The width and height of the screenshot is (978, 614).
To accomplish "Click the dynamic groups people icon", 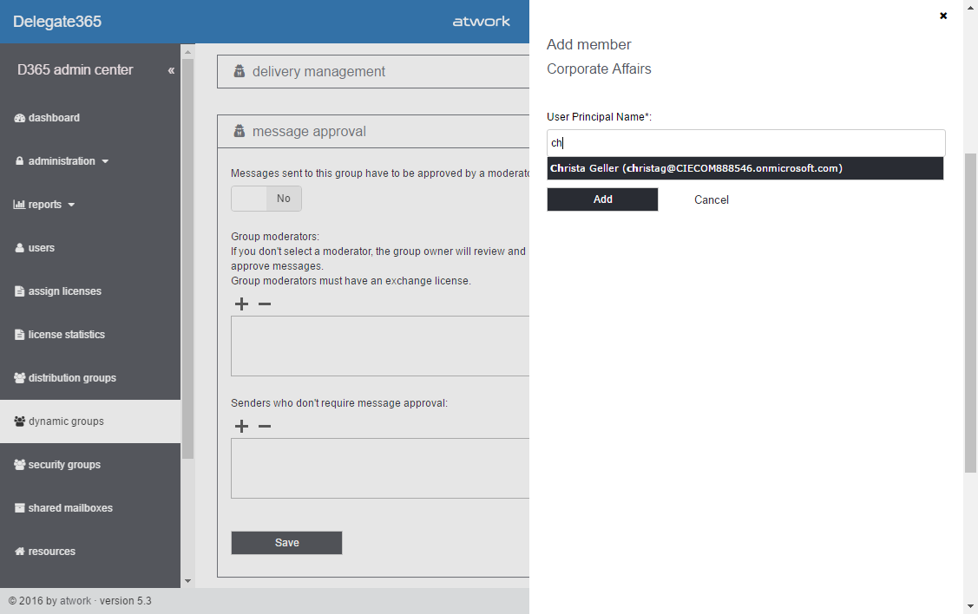I will pyautogui.click(x=19, y=421).
